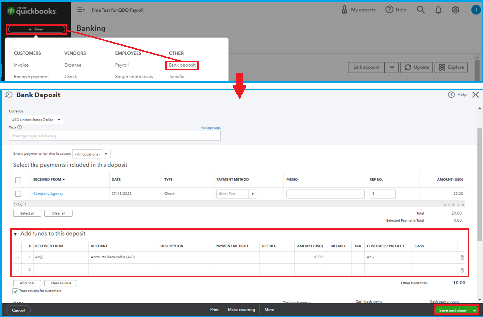Choose Receive payment from the New menu
The image size is (483, 317).
(x=32, y=77)
